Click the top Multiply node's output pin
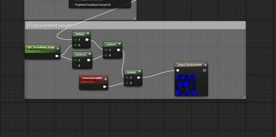The height and width of the screenshot is (137, 276). (x=87, y=40)
